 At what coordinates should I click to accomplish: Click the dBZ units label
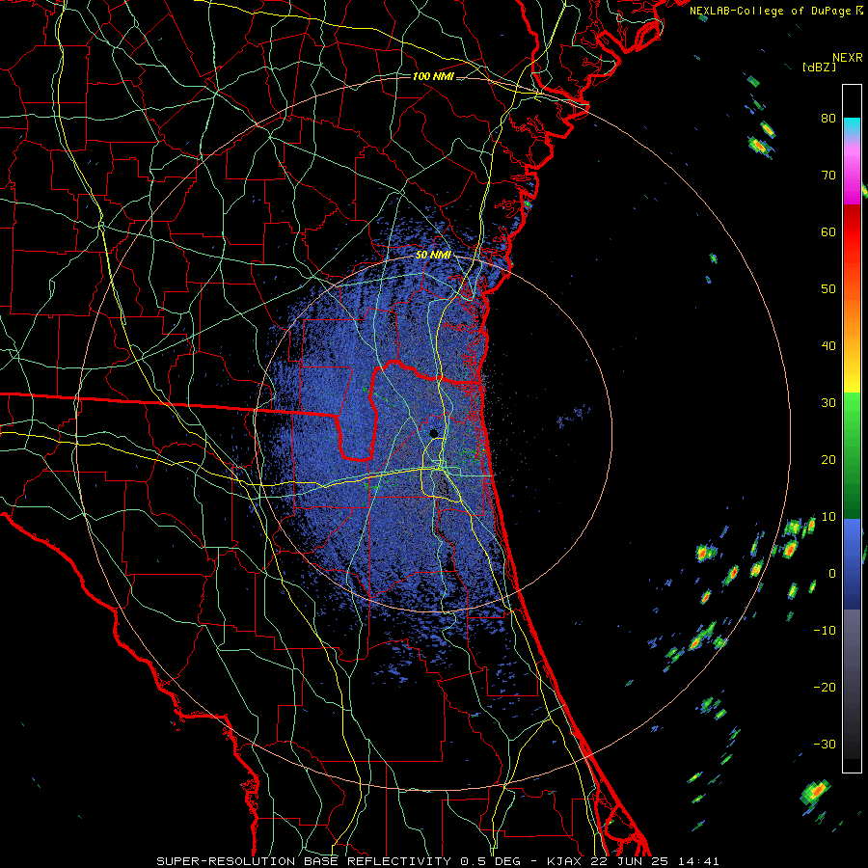[x=819, y=67]
